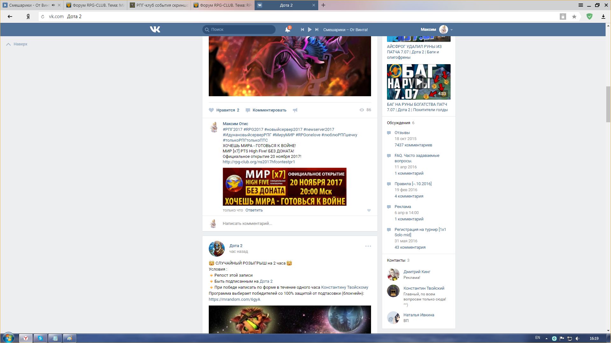Focus the Поиск search field
Viewport: 611px width, 343px height.
click(239, 30)
